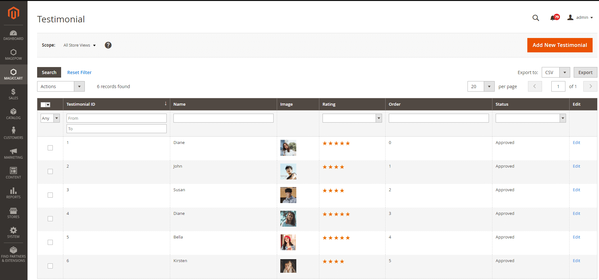The height and width of the screenshot is (280, 599).
Task: Click the search magnifier icon
Action: (536, 18)
